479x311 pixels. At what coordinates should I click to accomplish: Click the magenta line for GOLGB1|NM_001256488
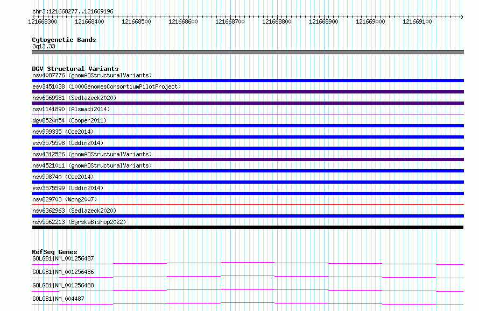point(248,290)
